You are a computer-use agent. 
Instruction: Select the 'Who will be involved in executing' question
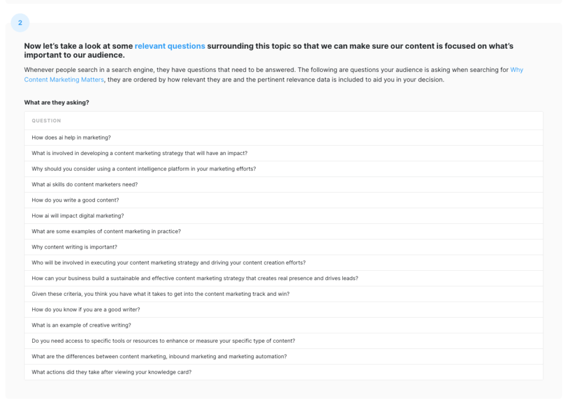169,262
